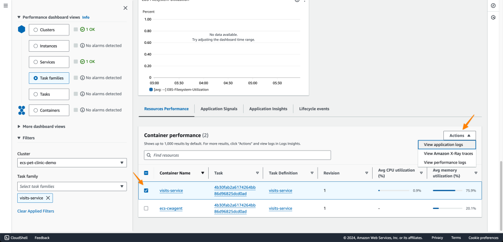Switch to Application Insights tab
503x242 pixels.
point(268,109)
